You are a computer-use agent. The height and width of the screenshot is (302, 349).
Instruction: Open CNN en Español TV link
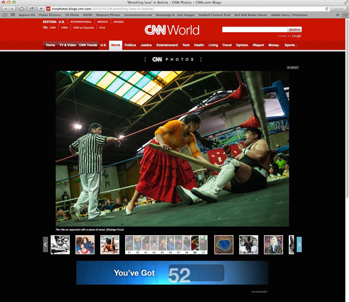(83, 27)
